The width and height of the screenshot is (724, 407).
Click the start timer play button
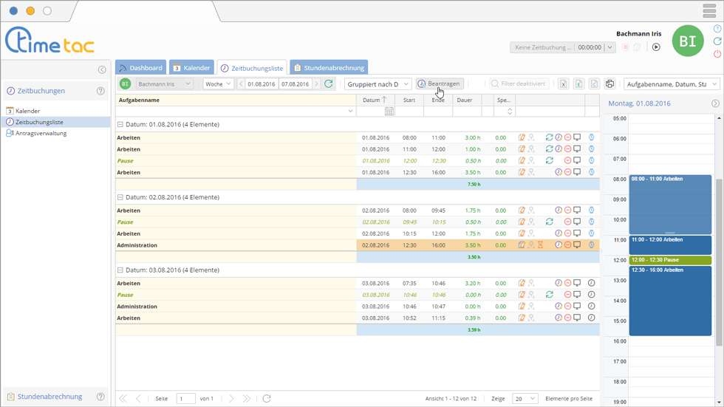tap(655, 47)
